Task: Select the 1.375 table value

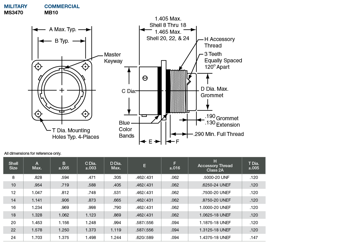Action: coord(64,238)
